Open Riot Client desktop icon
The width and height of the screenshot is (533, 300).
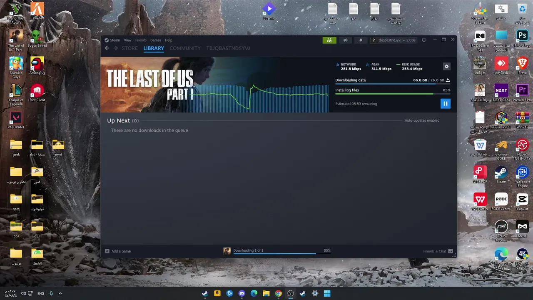[x=37, y=93]
